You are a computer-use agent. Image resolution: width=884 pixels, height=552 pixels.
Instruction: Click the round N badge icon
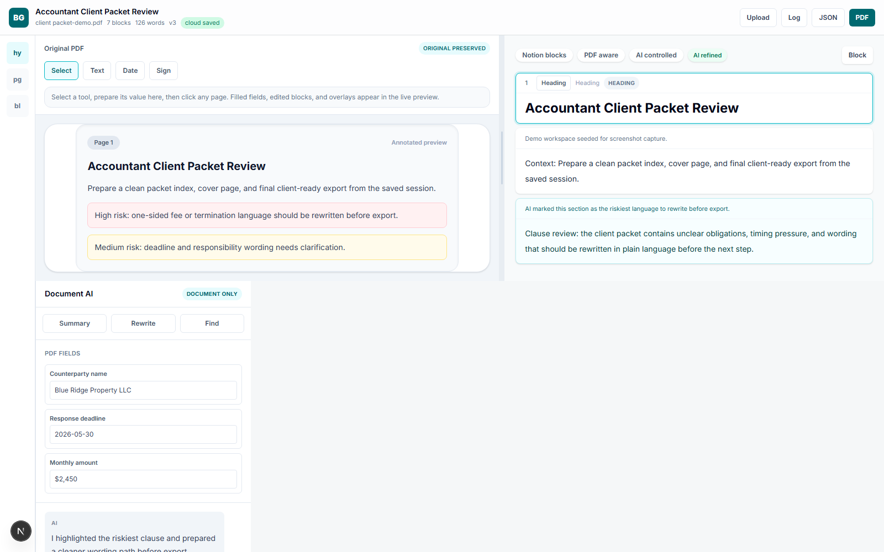(x=21, y=531)
